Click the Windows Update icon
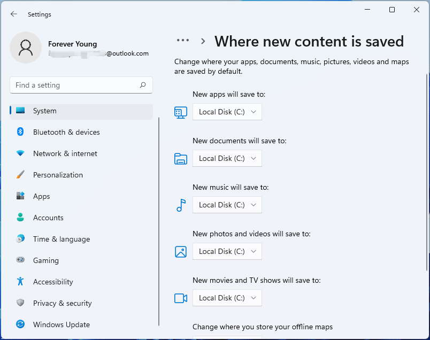Image resolution: width=430 pixels, height=340 pixels. coord(20,324)
